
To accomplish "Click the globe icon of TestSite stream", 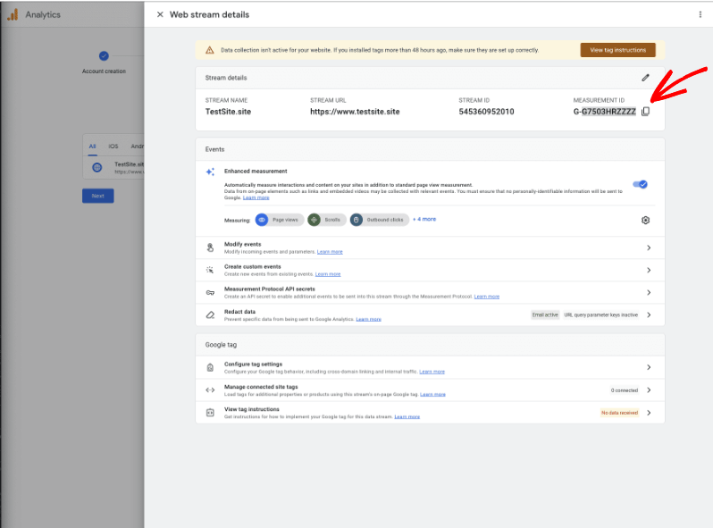I will (x=96, y=167).
